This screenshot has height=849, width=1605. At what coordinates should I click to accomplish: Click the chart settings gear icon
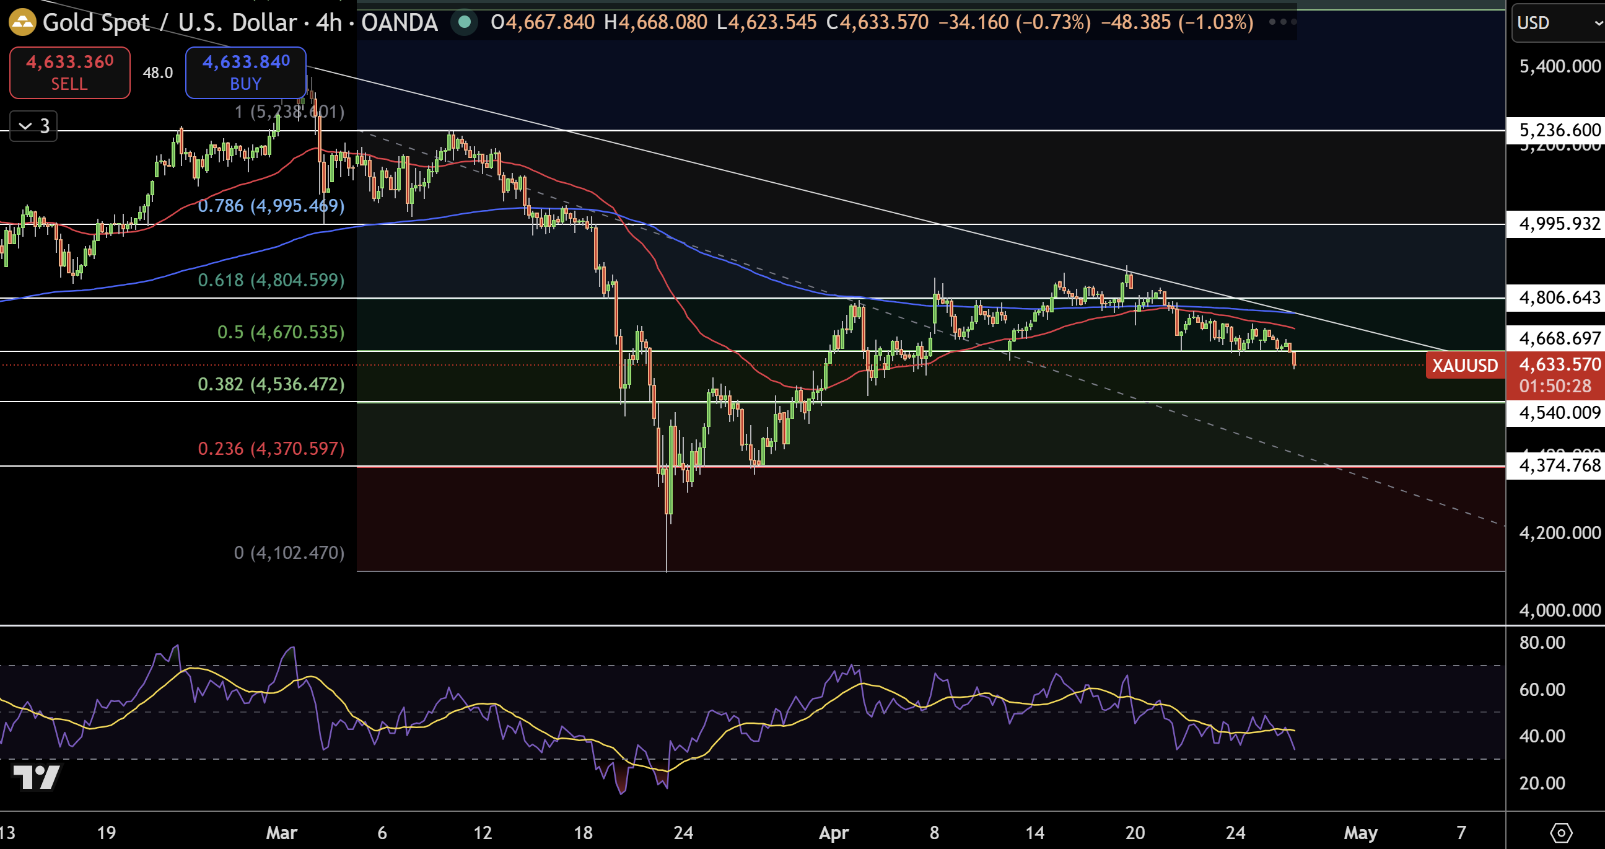pos(1561,832)
